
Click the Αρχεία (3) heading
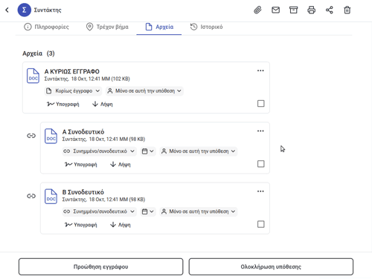coord(39,53)
